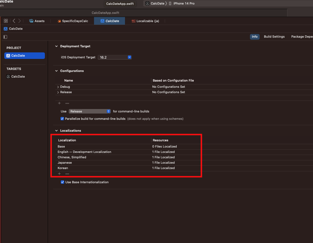Collapse the Localizations section
This screenshot has height=243, width=313.
pyautogui.click(x=57, y=131)
